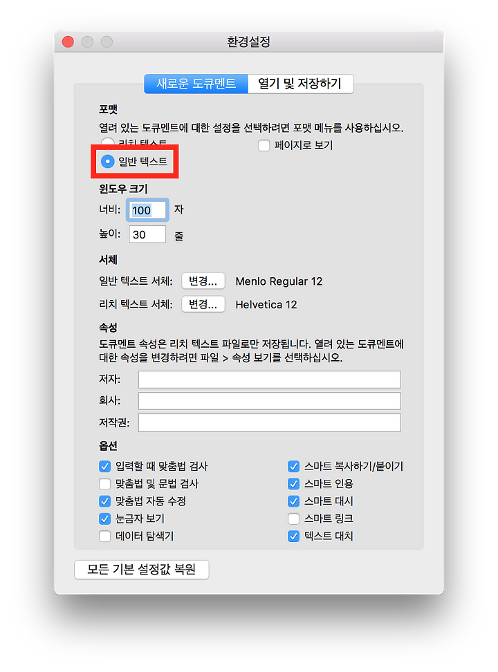Enable the 페이지로 보기 checkbox
Image resolution: width=498 pixels, height=672 pixels.
[x=264, y=145]
